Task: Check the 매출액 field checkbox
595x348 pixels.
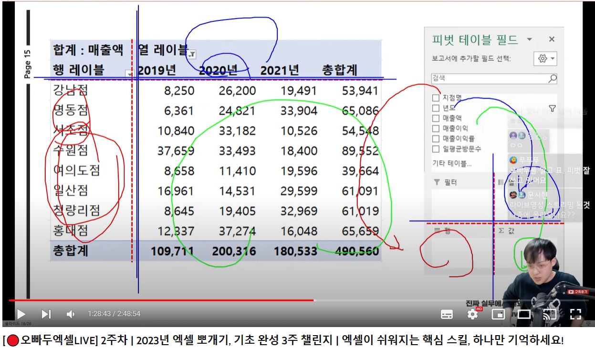Action: (x=436, y=118)
